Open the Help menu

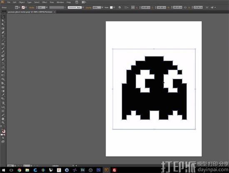(x=69, y=2)
